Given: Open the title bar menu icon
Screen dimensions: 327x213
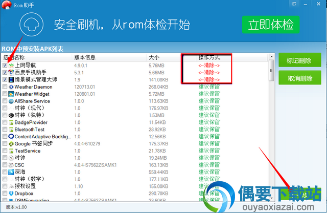Looking at the screenshot, I should [x=294, y=4].
